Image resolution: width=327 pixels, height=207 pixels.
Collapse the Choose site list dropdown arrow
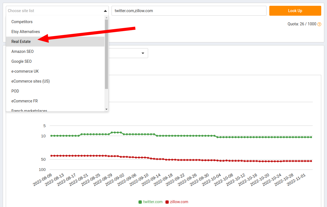click(105, 10)
